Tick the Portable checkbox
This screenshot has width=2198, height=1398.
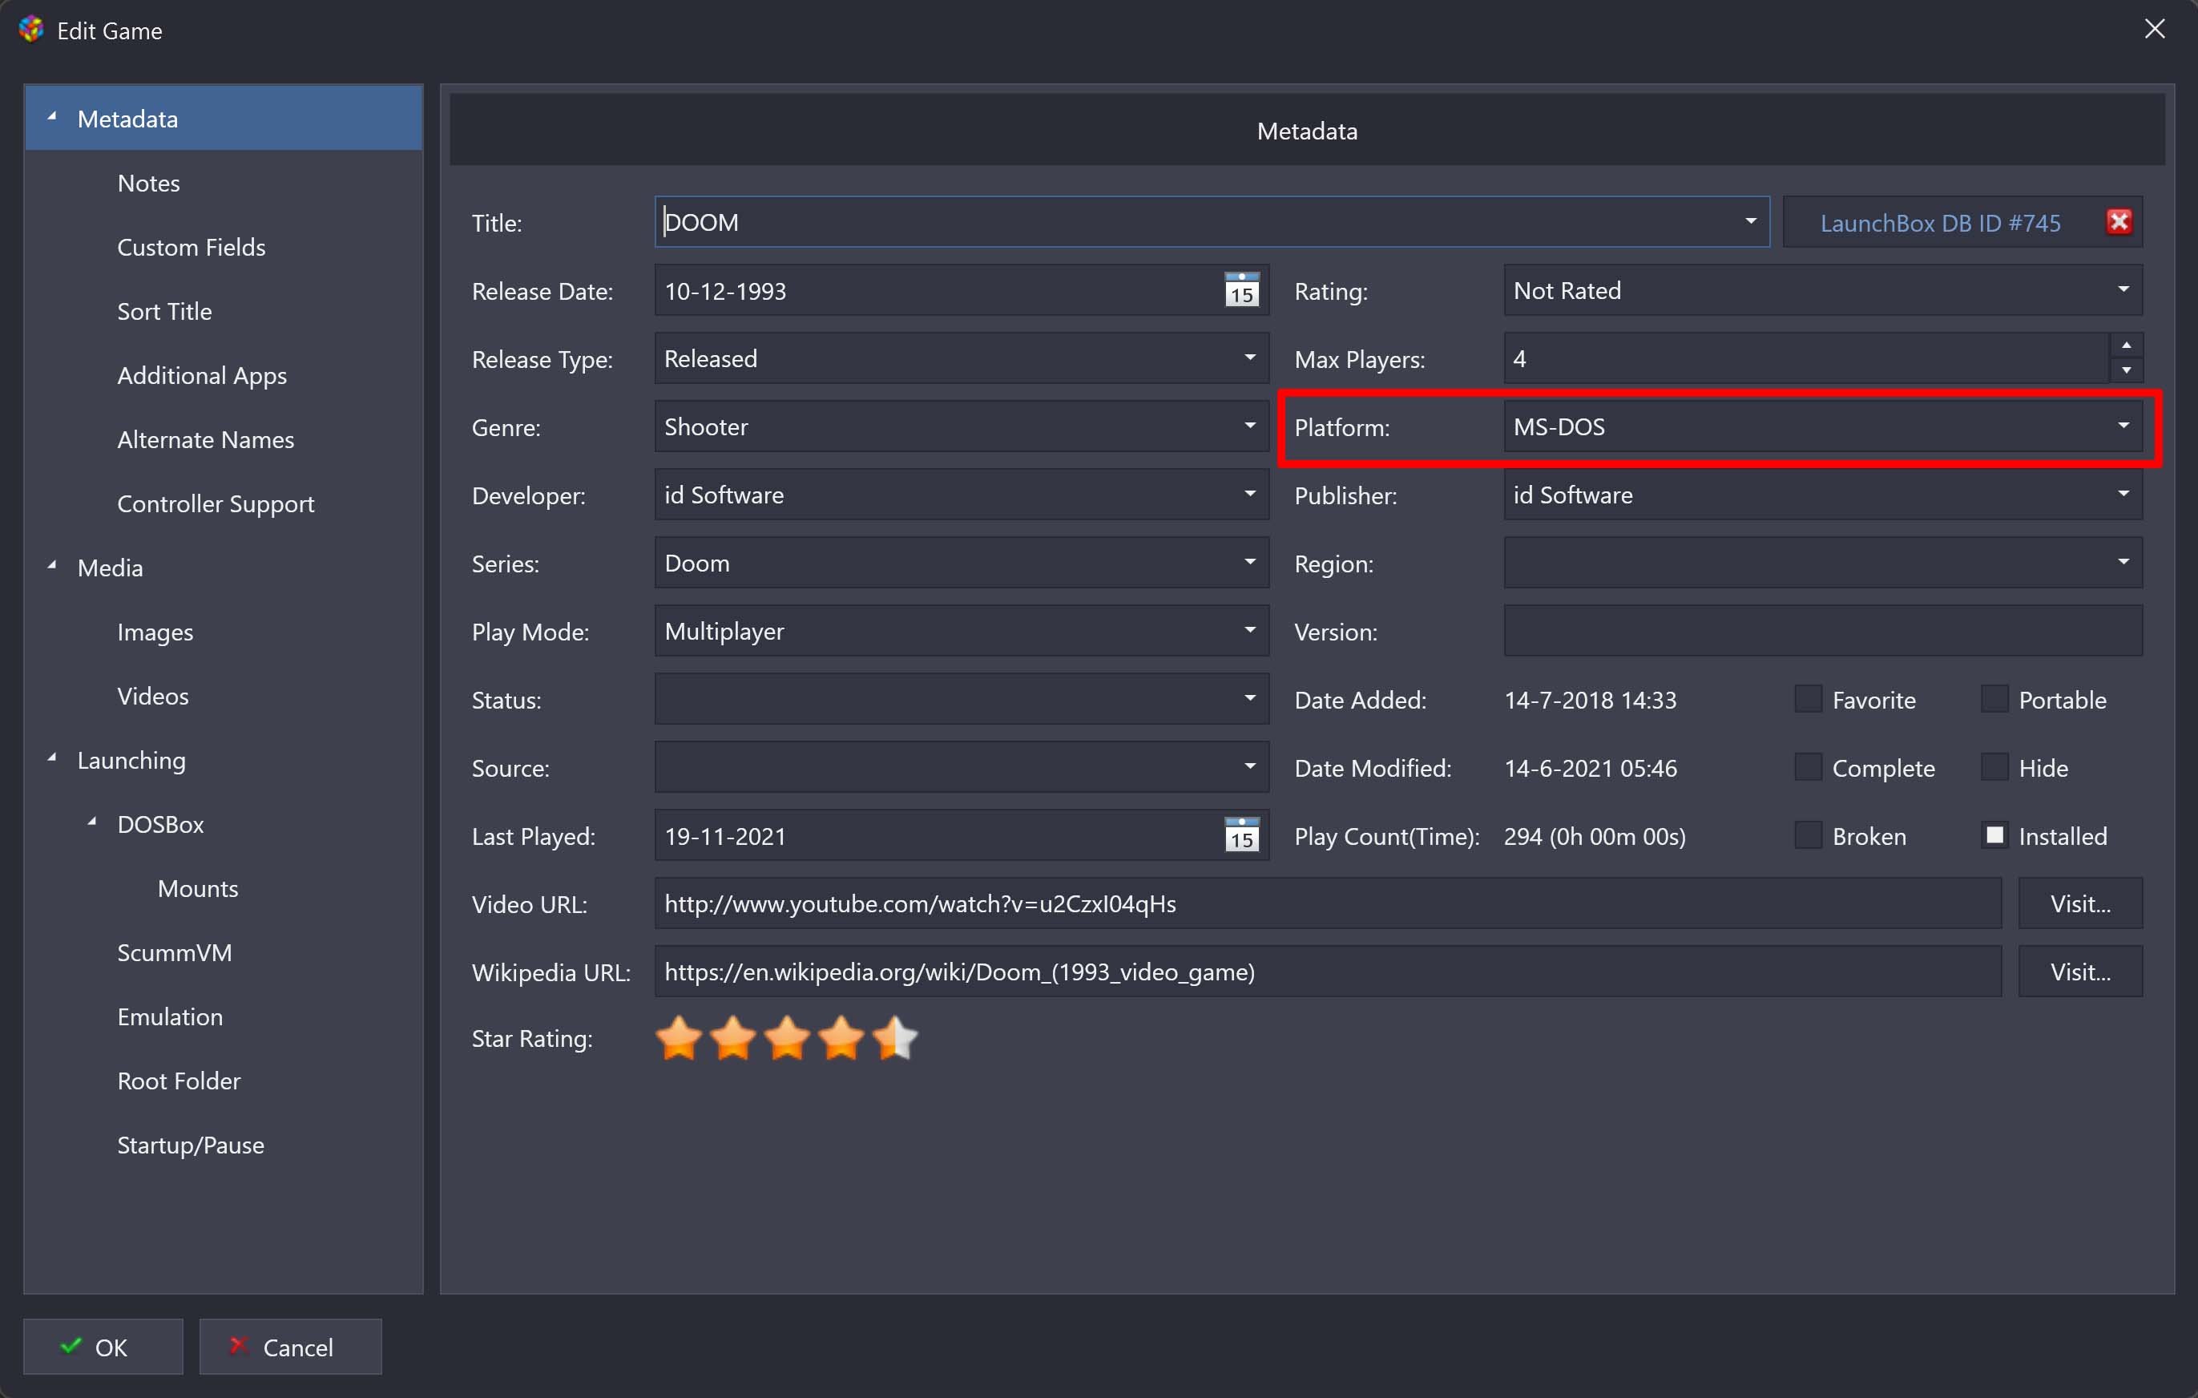(x=1994, y=700)
